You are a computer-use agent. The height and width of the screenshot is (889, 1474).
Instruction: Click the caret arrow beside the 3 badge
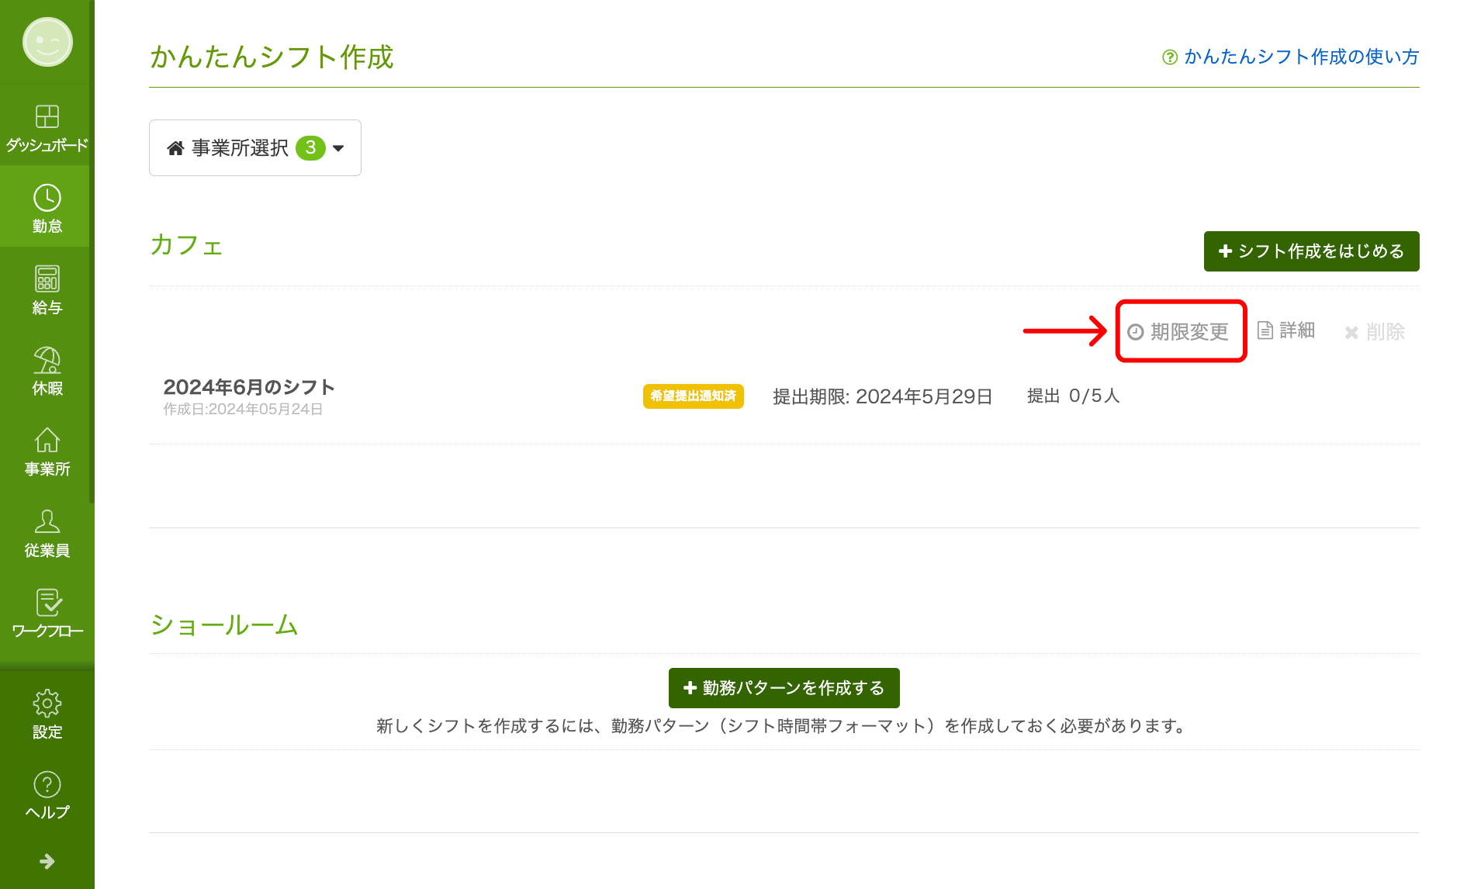(338, 148)
